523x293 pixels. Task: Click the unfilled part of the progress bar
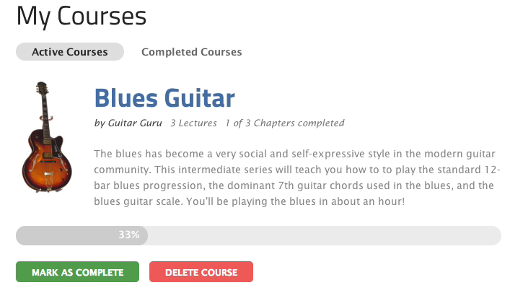pyautogui.click(x=325, y=235)
